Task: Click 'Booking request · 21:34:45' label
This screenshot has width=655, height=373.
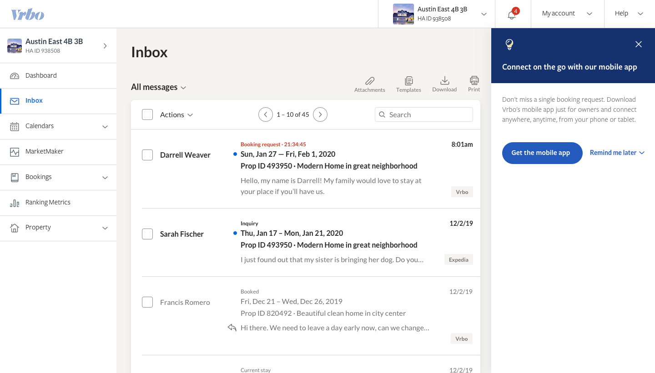Action: click(x=273, y=144)
